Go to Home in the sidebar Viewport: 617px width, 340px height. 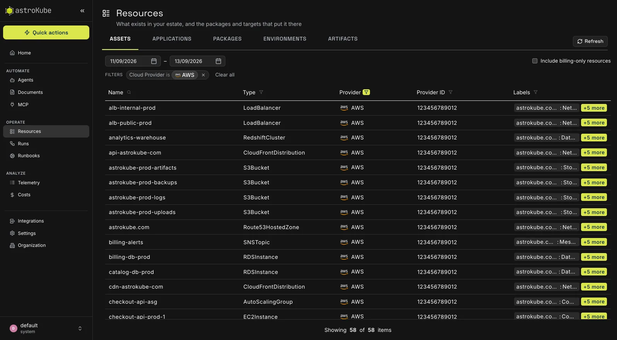[46, 53]
